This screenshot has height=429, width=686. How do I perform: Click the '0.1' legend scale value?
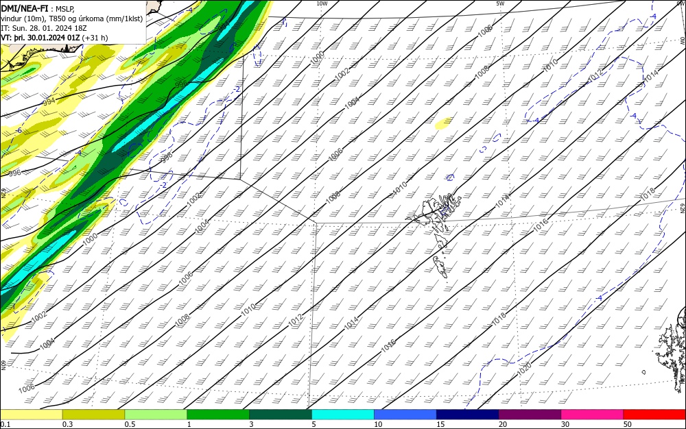coord(5,424)
